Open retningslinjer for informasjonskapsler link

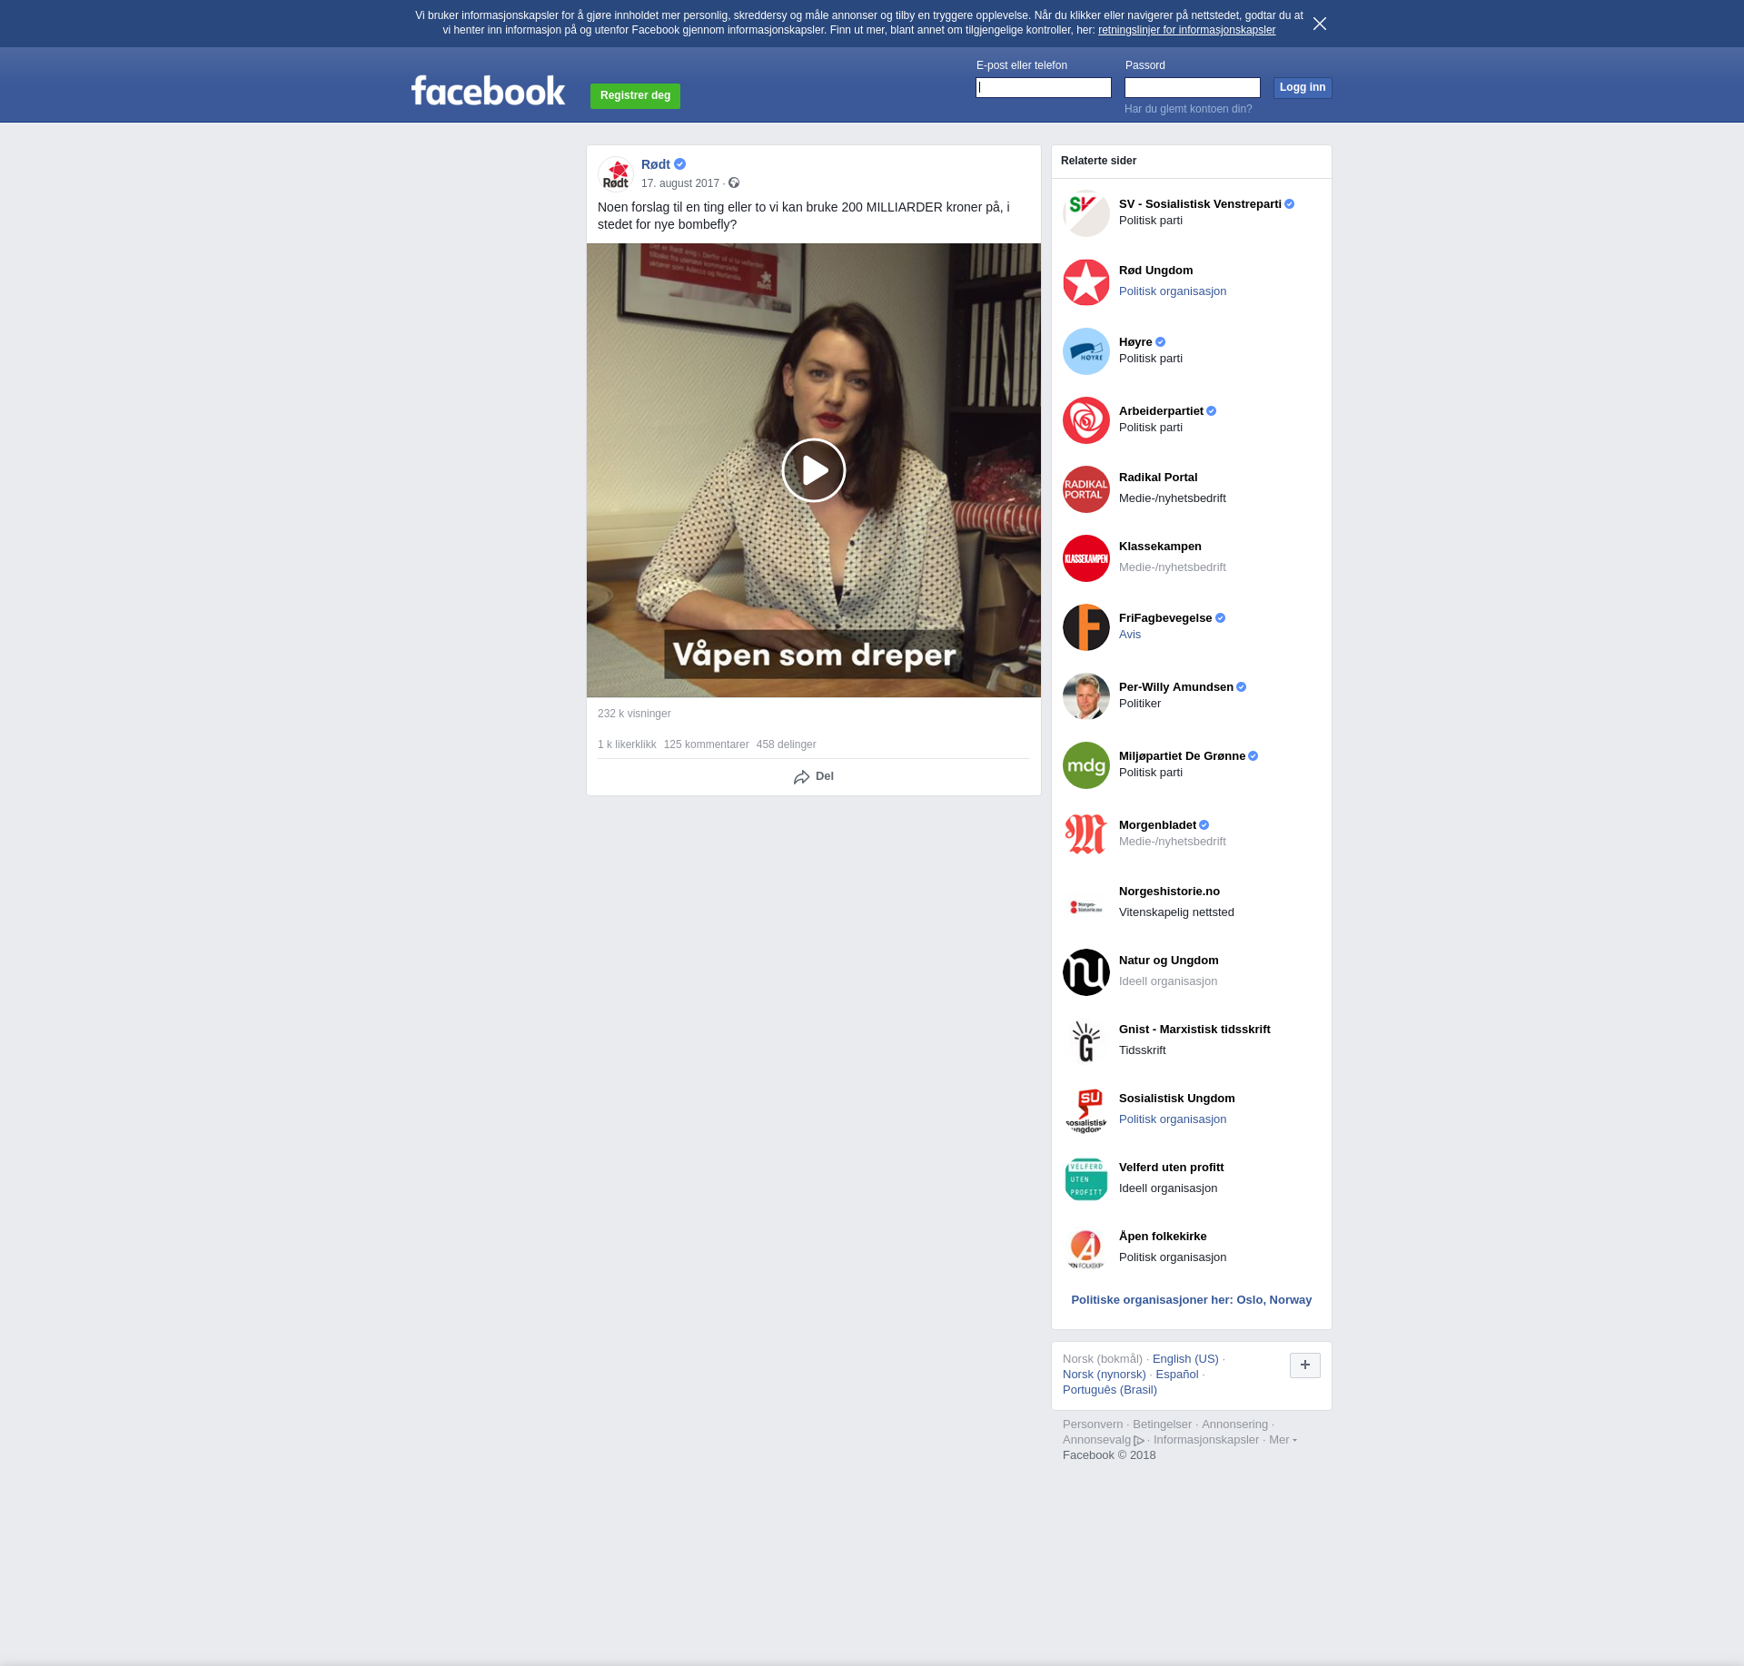pos(1186,30)
